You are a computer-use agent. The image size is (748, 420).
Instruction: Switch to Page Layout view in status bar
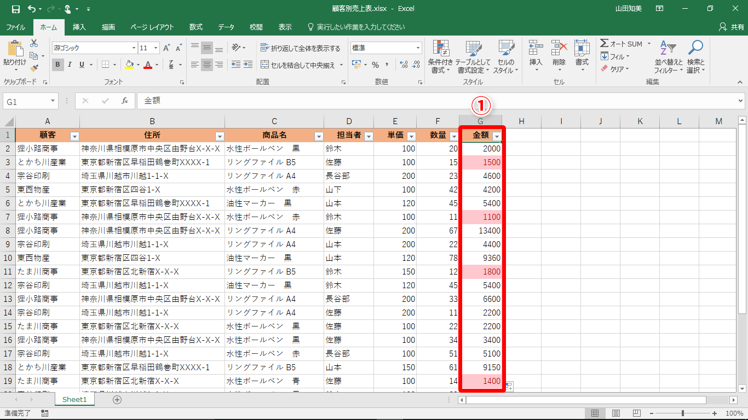click(x=615, y=413)
